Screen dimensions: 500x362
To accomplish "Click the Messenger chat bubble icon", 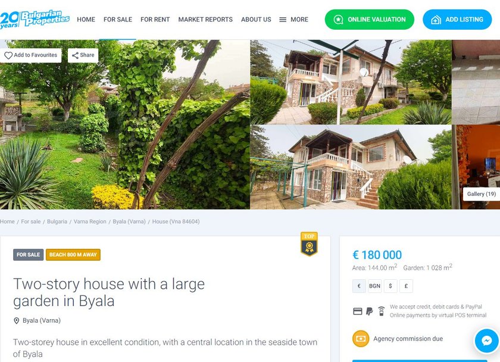I will [486, 341].
